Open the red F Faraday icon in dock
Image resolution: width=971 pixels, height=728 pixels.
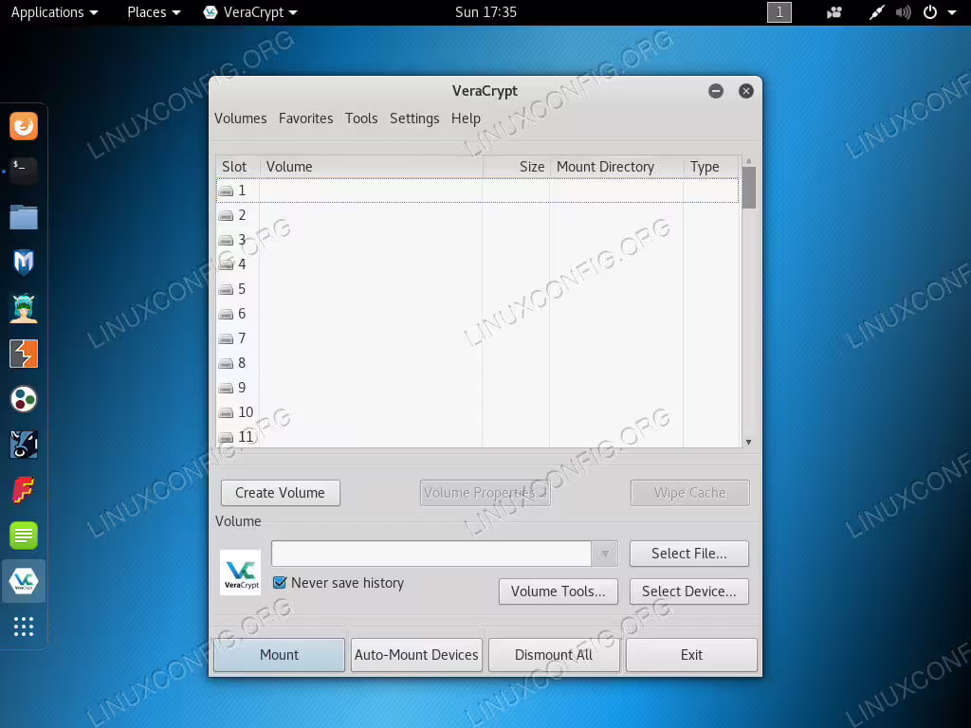(x=24, y=490)
